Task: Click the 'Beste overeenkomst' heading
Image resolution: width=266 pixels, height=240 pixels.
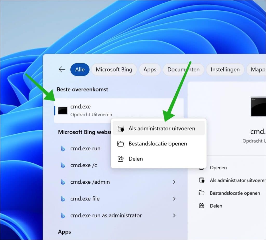Action: tap(82, 89)
